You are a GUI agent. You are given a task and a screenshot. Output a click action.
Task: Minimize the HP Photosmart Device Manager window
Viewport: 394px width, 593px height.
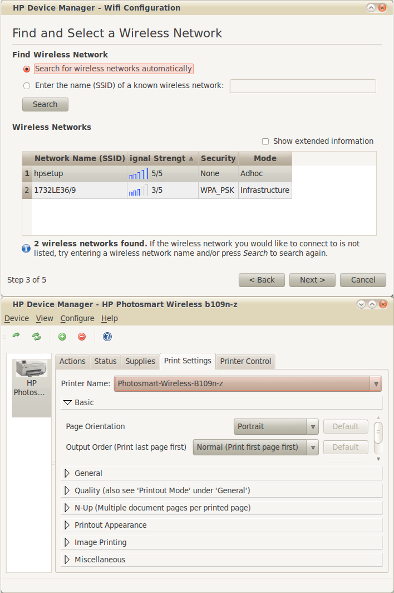point(361,304)
